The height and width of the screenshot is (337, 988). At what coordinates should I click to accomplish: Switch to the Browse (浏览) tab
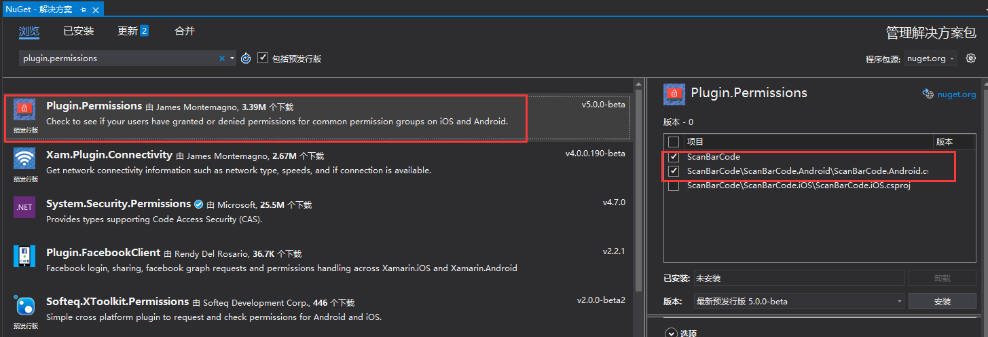[29, 31]
